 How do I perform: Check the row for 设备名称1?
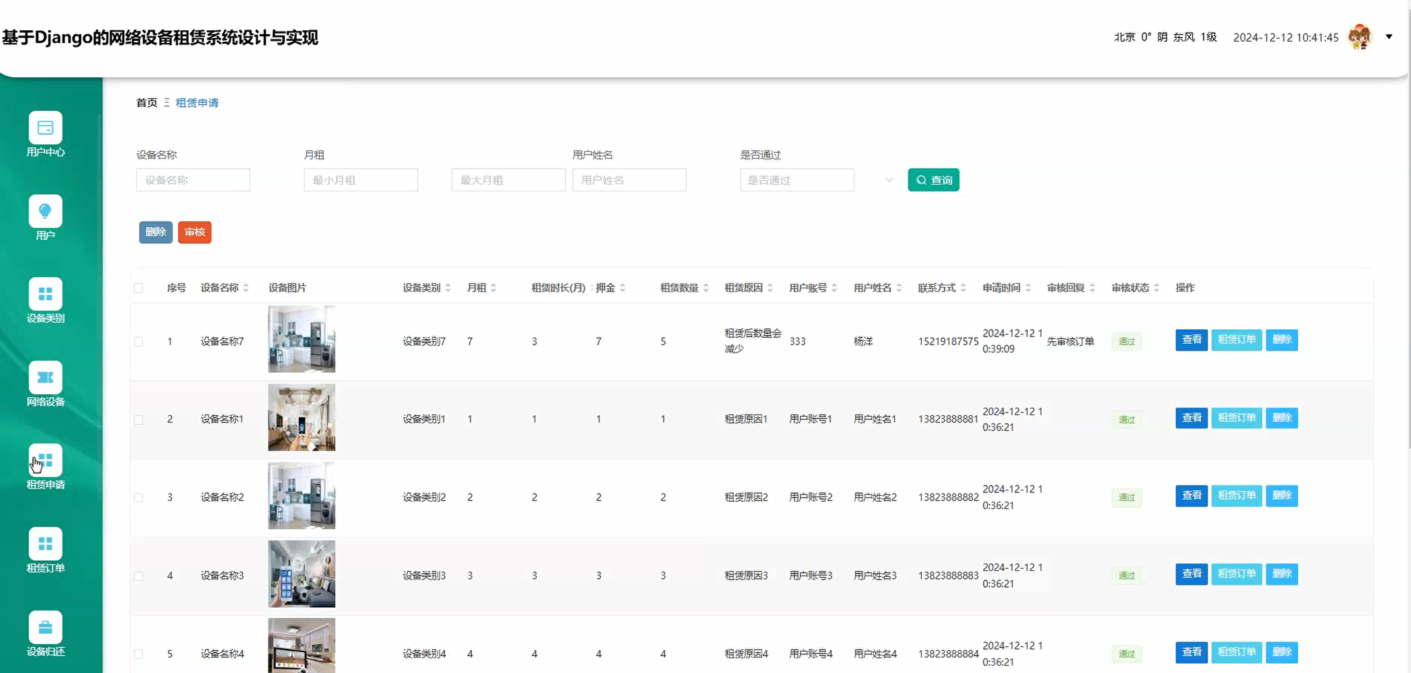click(138, 420)
